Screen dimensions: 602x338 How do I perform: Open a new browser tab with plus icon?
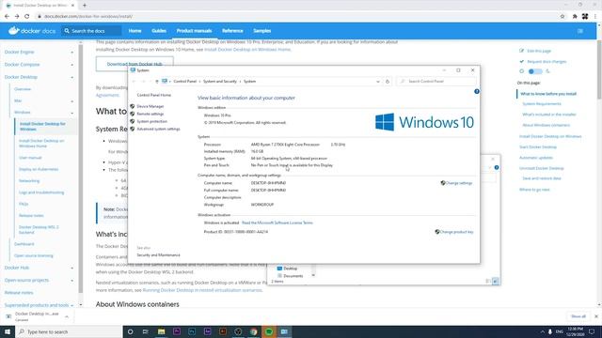click(x=85, y=6)
